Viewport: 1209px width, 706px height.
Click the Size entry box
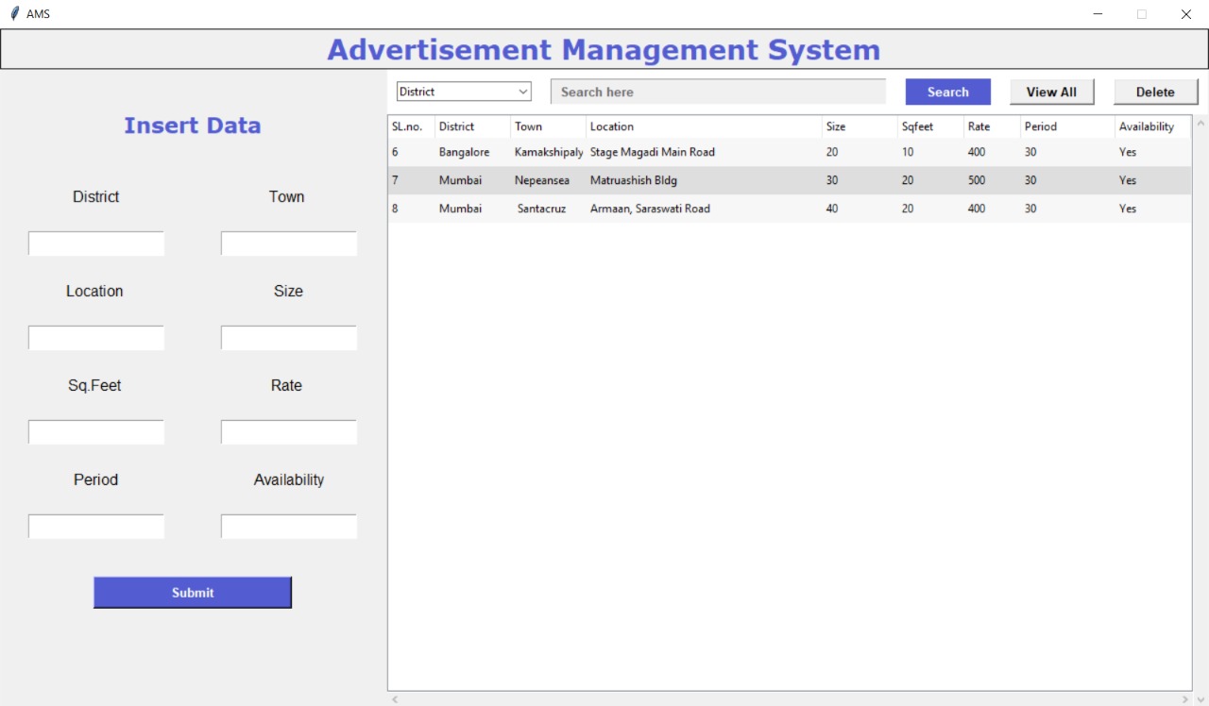[x=289, y=338]
